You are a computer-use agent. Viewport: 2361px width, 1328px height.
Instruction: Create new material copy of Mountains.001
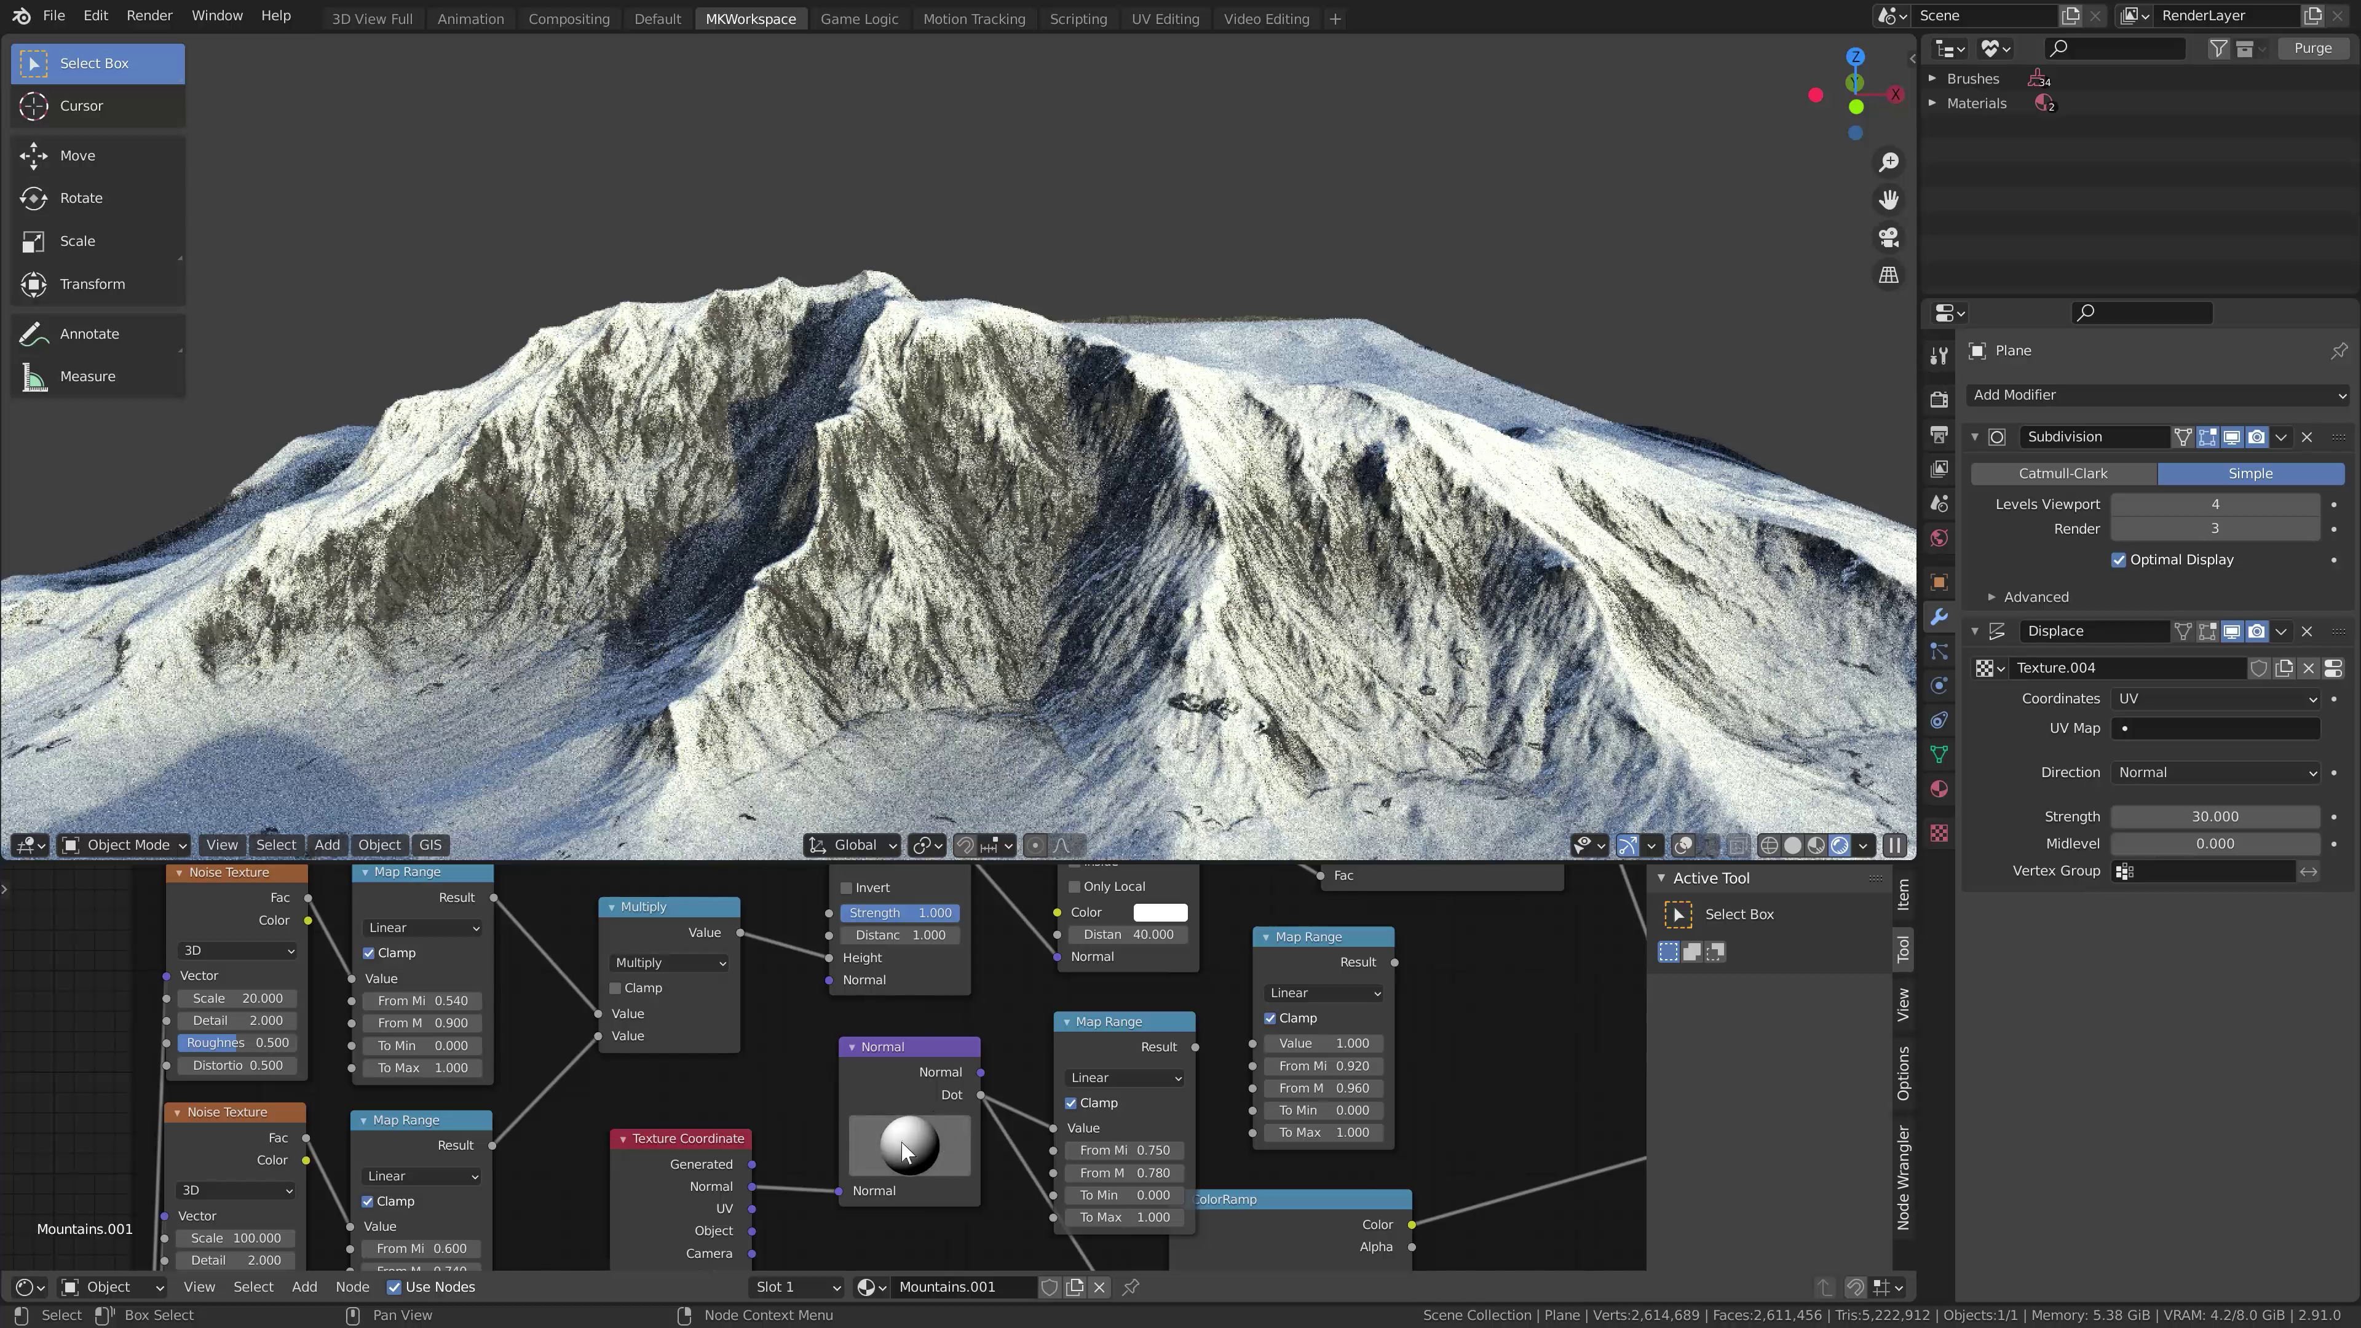pyautogui.click(x=1074, y=1287)
